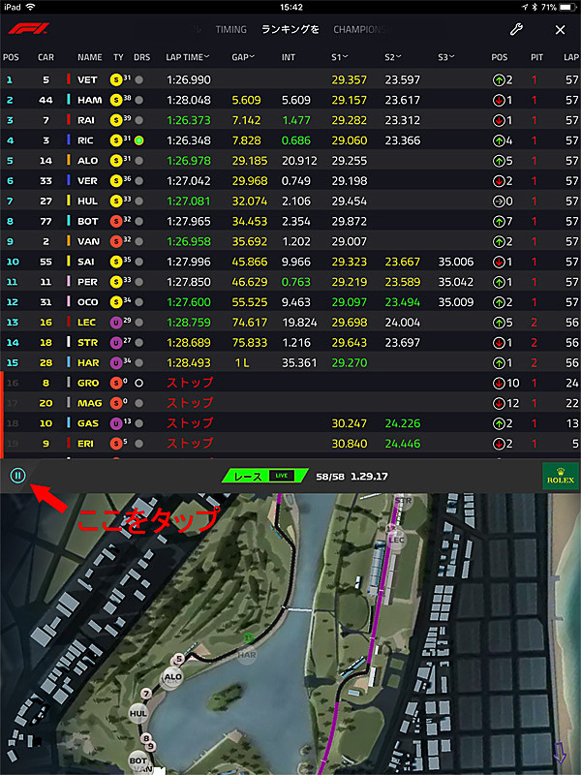Screen dimensions: 581x775
Task: Tap the 71% battery indicator
Action: pyautogui.click(x=559, y=7)
